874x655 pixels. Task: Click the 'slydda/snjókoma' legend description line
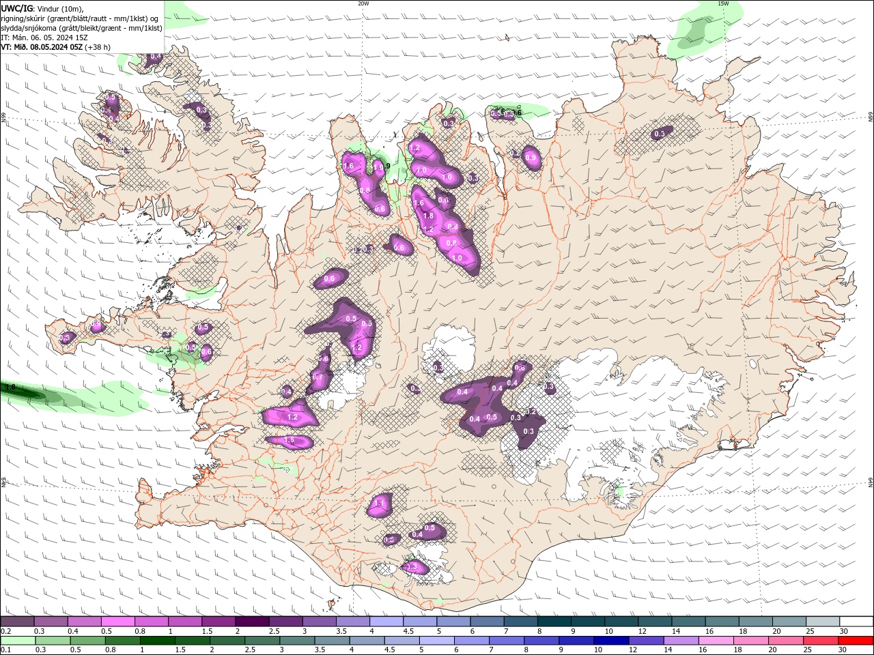pos(81,28)
